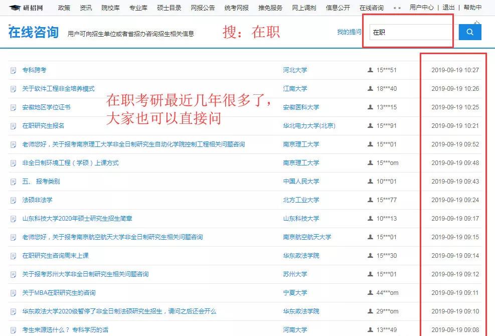Open 网上调剂 navigation item
The width and height of the screenshot is (495, 336).
[x=304, y=8]
